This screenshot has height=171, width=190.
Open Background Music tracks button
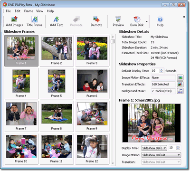coord(180,91)
